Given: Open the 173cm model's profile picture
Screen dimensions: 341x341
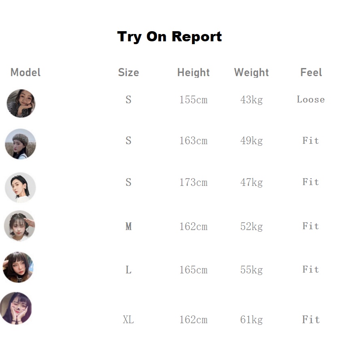Looking at the screenshot, I should [x=21, y=188].
